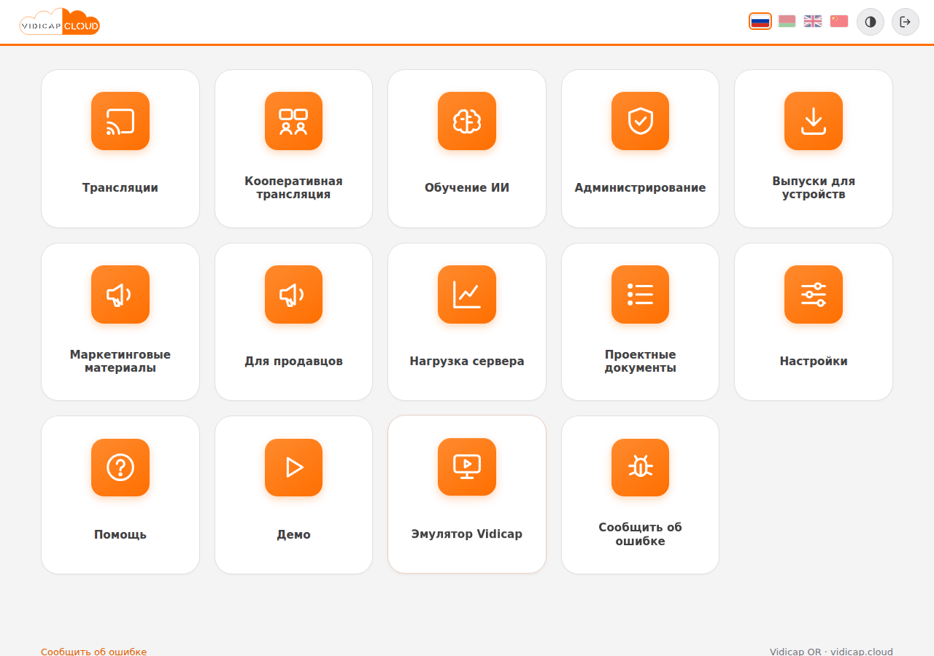This screenshot has width=934, height=656.
Task: Open the Трансляции cast icon
Action: pyautogui.click(x=120, y=121)
